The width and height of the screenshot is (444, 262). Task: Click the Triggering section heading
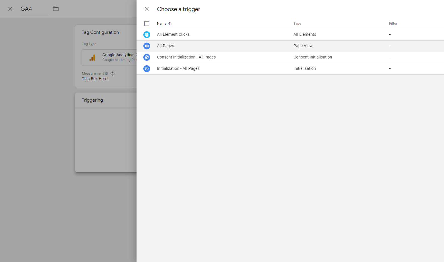92,100
